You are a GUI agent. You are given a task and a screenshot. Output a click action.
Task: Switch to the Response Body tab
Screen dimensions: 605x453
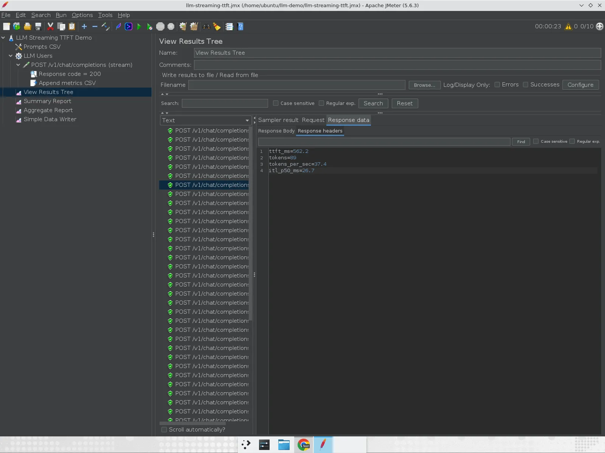(x=276, y=131)
